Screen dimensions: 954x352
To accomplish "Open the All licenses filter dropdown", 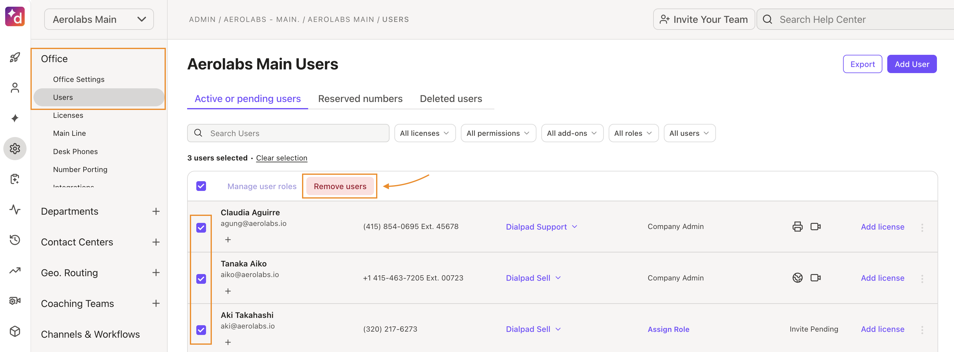I will (425, 133).
